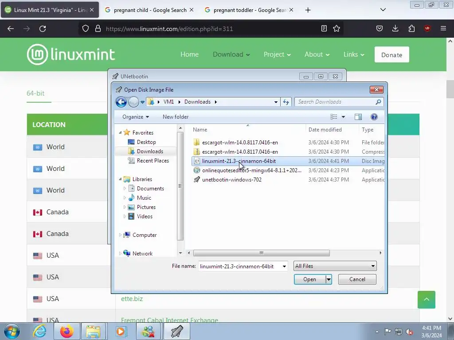454x340 pixels.
Task: Click the Firefox reload page icon
Action: [43, 29]
